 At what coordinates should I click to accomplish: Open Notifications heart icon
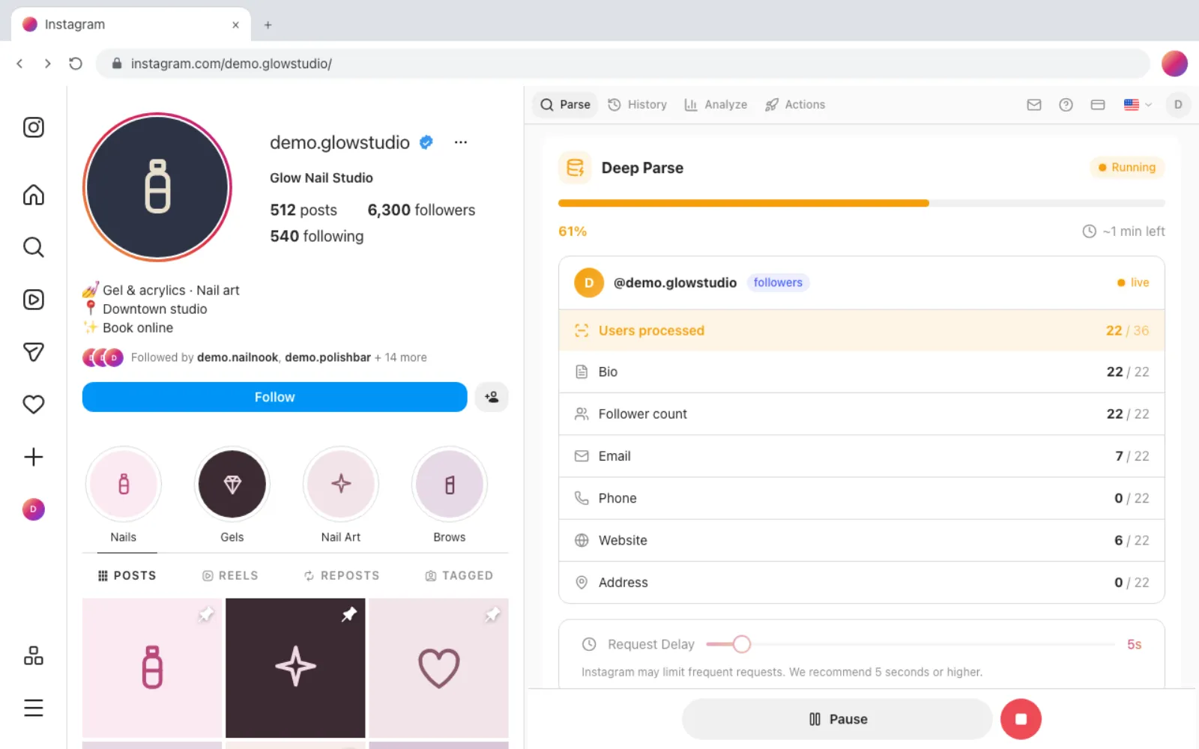pyautogui.click(x=34, y=404)
